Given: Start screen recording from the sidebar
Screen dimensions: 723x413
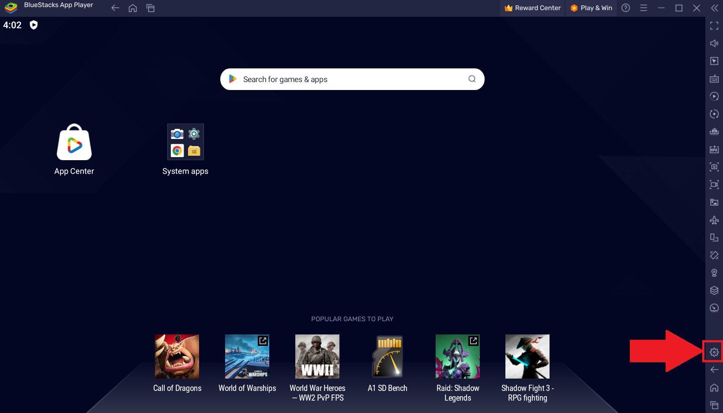Looking at the screenshot, I should [x=714, y=184].
